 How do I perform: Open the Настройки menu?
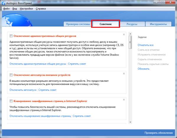pyautogui.click(x=26, y=9)
